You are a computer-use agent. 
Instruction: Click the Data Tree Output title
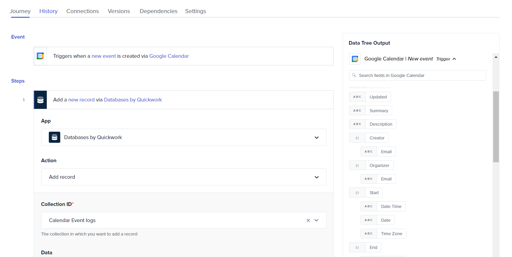369,43
